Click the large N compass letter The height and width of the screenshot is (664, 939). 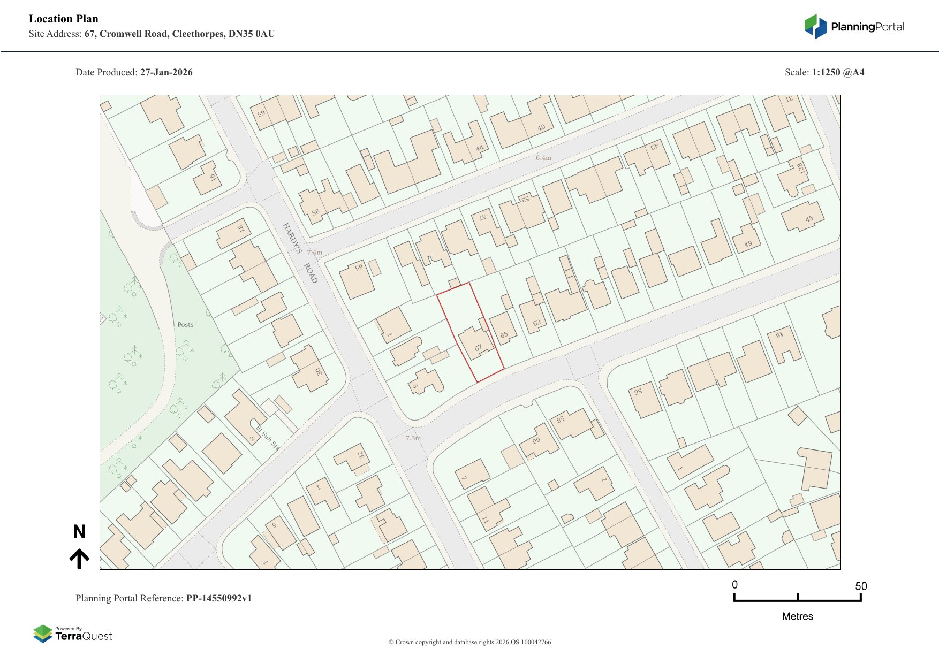pos(79,532)
